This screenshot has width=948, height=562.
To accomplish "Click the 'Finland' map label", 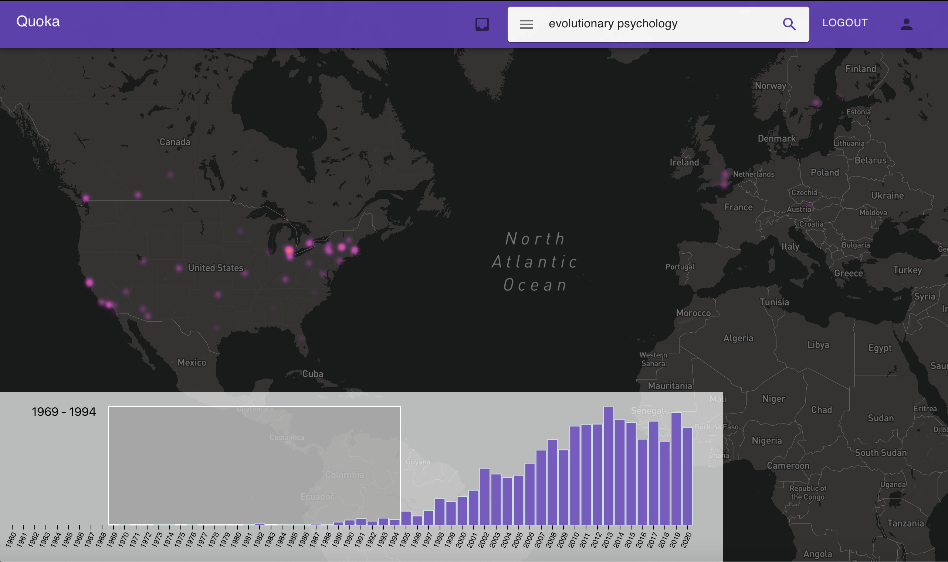I will click(860, 69).
